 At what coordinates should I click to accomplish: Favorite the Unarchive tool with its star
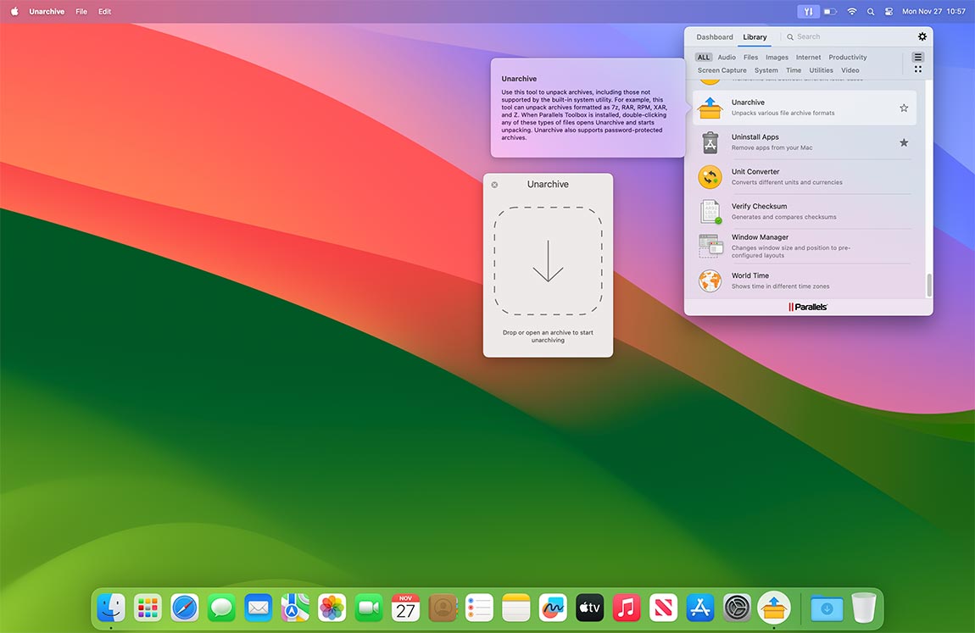pos(904,108)
